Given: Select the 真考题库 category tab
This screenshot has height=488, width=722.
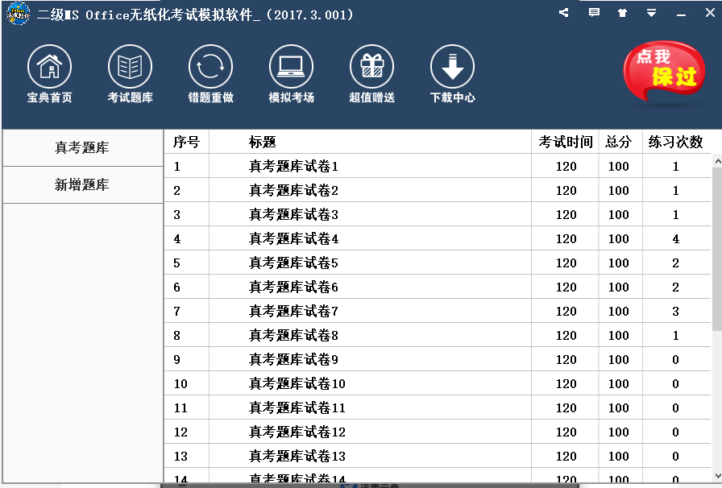Looking at the screenshot, I should (82, 148).
